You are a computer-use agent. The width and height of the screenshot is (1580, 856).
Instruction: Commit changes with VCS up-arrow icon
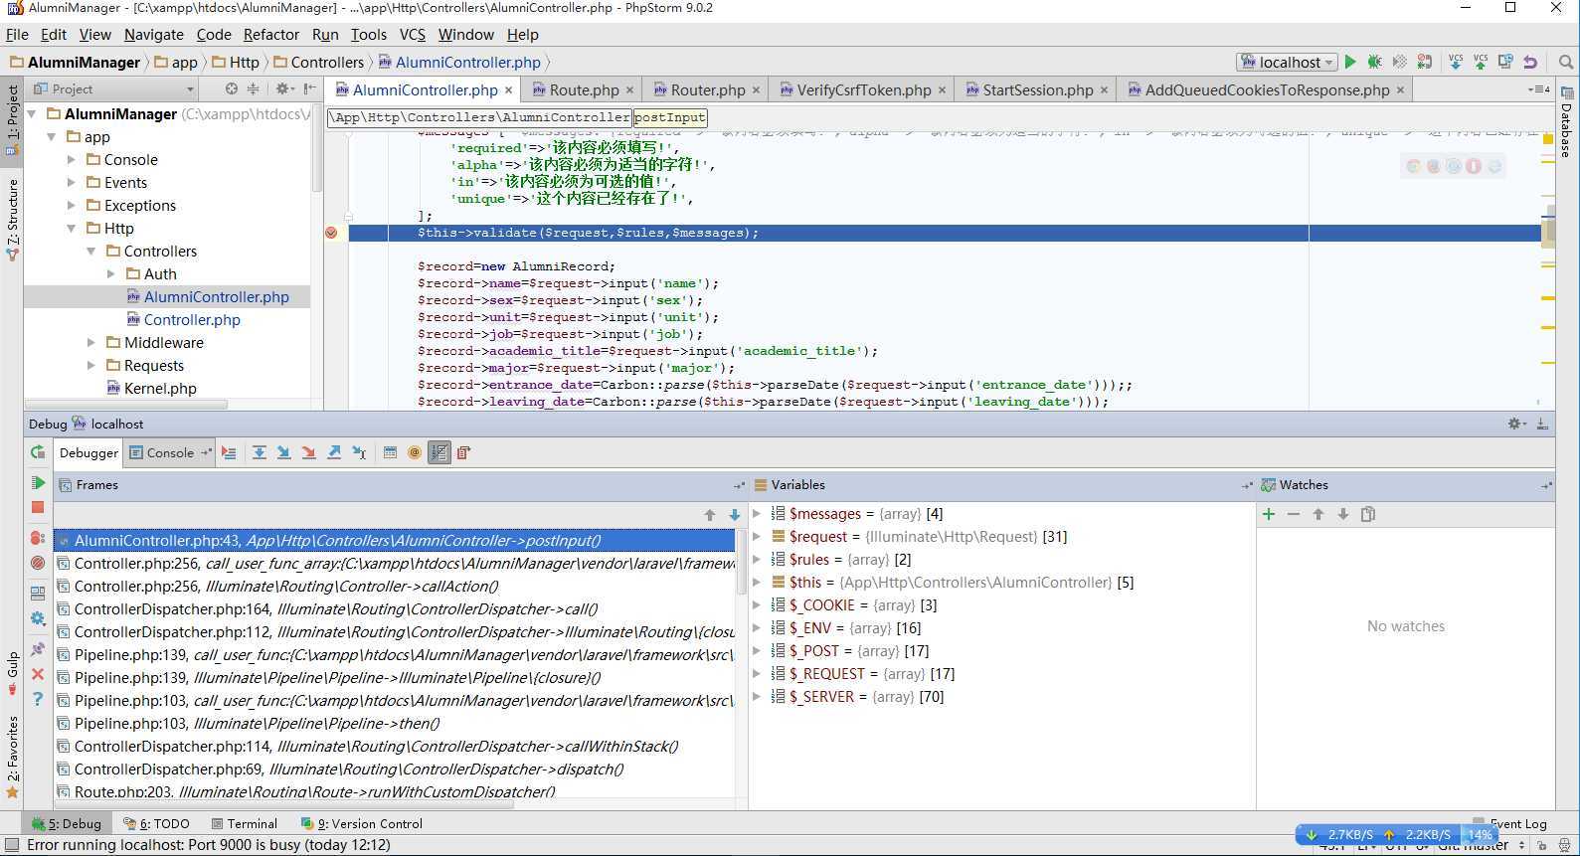(x=1481, y=62)
